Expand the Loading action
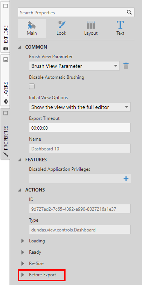Viewport: 142px width, 285px height. click(x=23, y=241)
